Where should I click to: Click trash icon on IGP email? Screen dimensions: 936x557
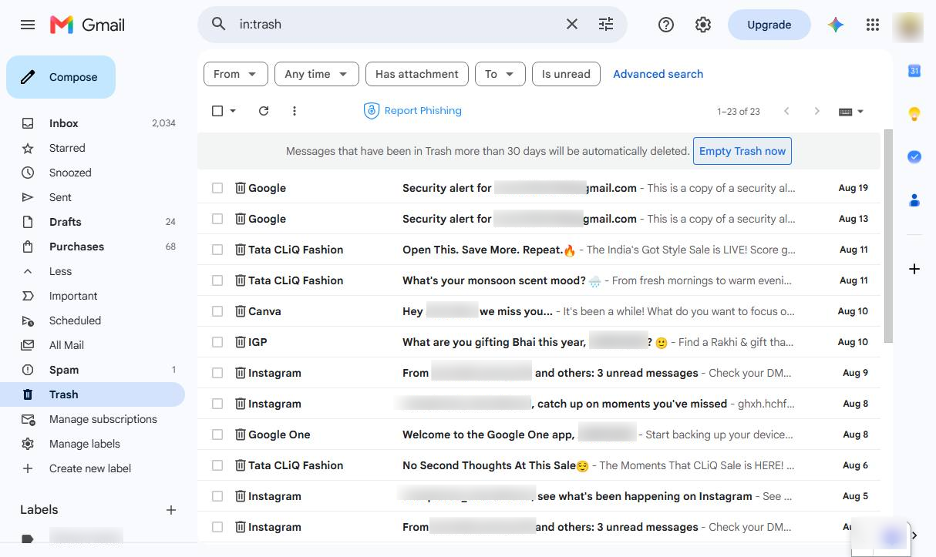pyautogui.click(x=240, y=342)
